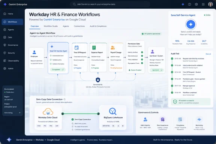Click In Progress status on Time Off Request
Viewport: 216px width, 144px height.
click(x=78, y=68)
